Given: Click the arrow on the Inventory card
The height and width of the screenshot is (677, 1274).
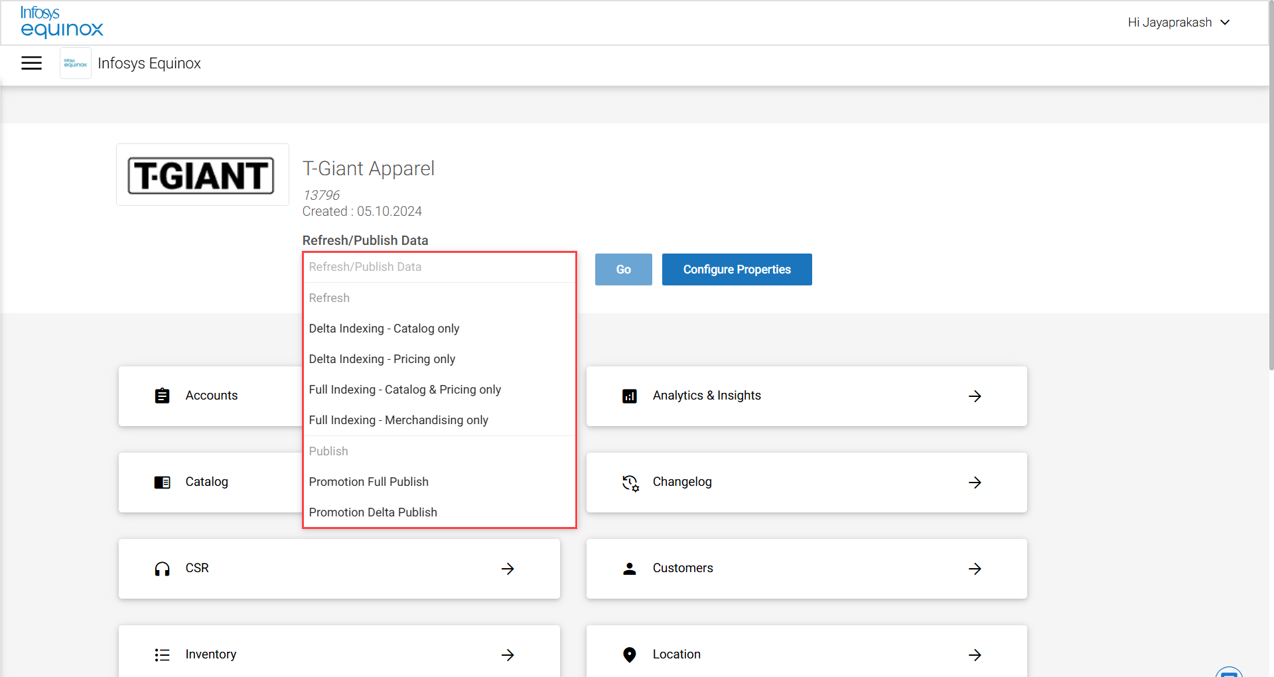Looking at the screenshot, I should 508,655.
